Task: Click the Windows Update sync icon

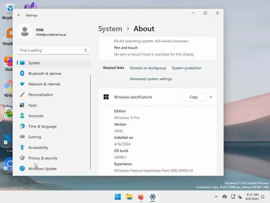Action: 22,168
